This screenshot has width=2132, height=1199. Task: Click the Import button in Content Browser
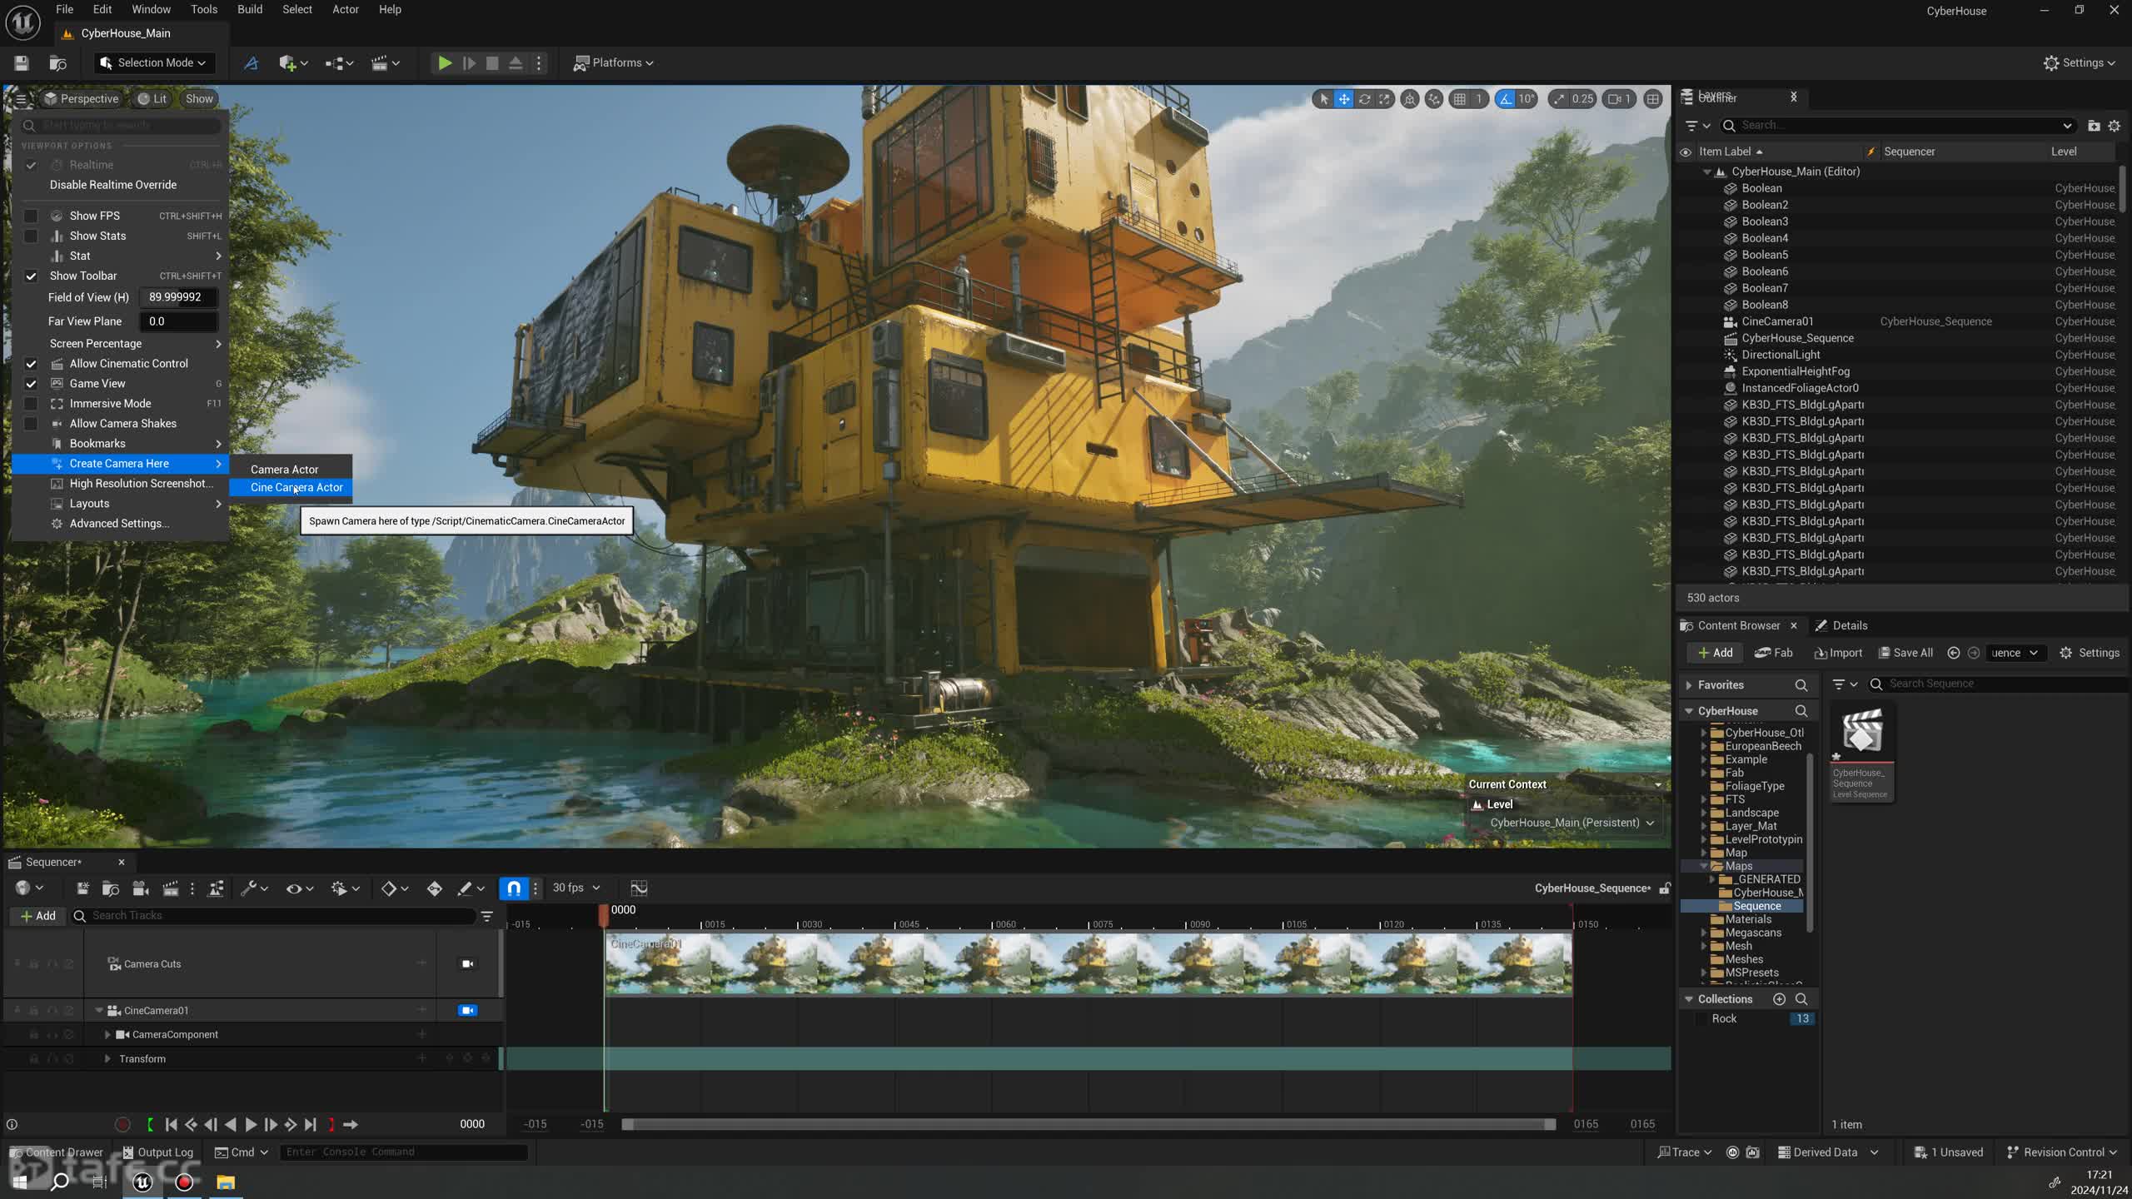pos(1838,653)
